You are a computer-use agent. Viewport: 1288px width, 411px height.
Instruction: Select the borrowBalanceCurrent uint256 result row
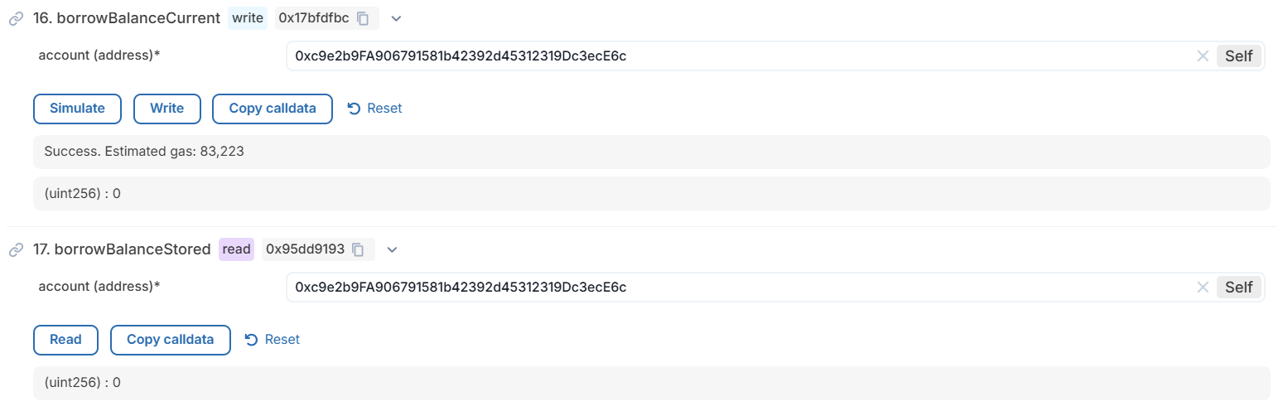coord(651,193)
